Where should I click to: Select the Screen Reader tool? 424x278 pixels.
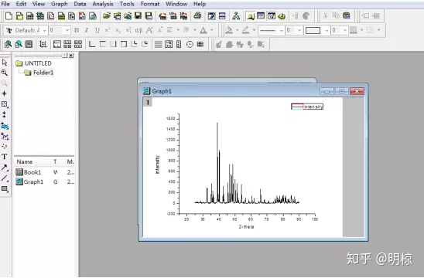pos(5,93)
